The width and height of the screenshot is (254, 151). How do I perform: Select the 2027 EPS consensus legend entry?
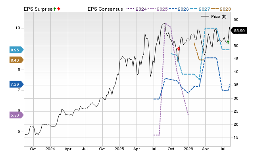200,9
